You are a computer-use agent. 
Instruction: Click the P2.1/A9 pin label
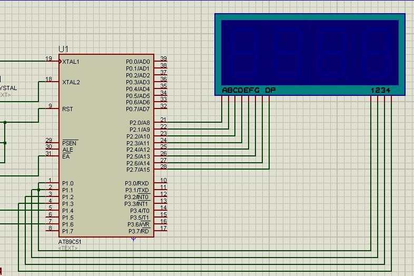[x=140, y=130]
